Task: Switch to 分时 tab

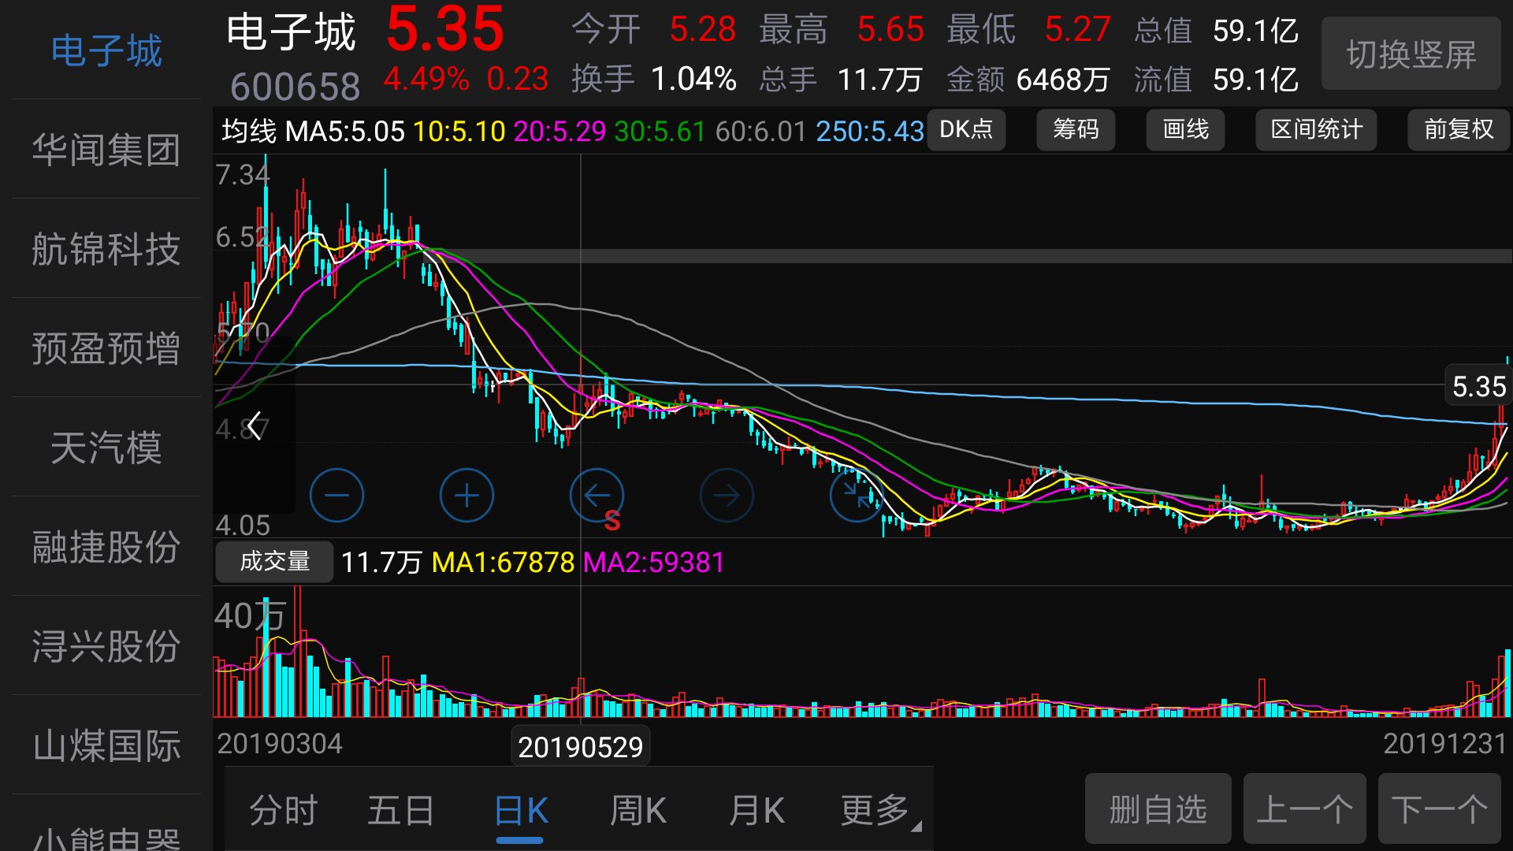Action: 283,810
